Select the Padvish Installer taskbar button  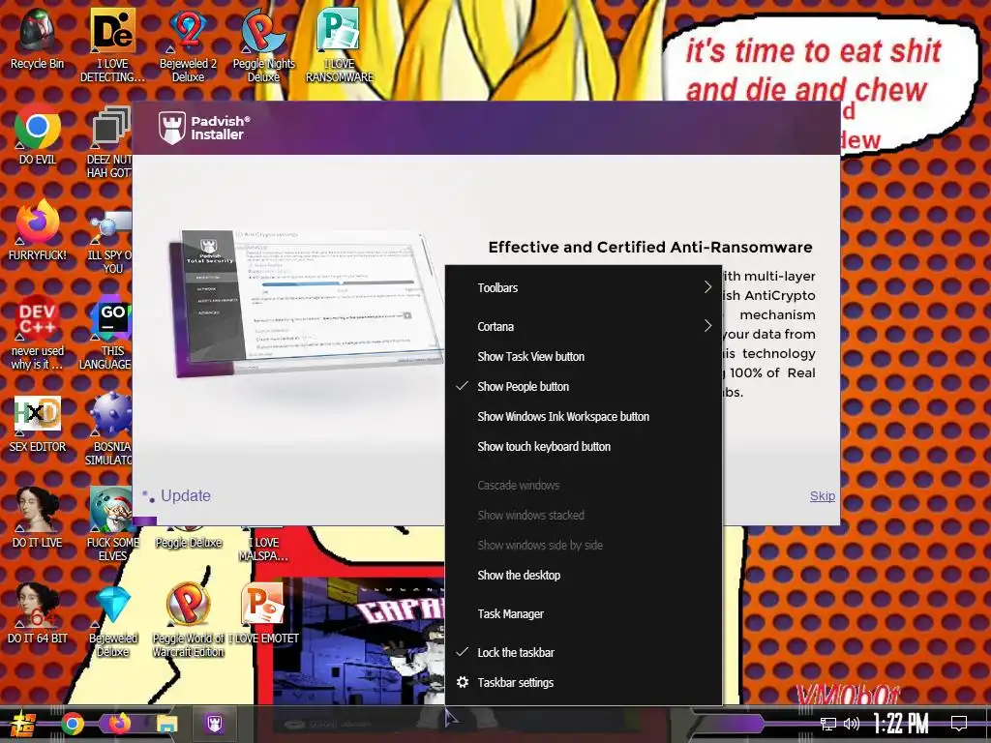(x=215, y=724)
